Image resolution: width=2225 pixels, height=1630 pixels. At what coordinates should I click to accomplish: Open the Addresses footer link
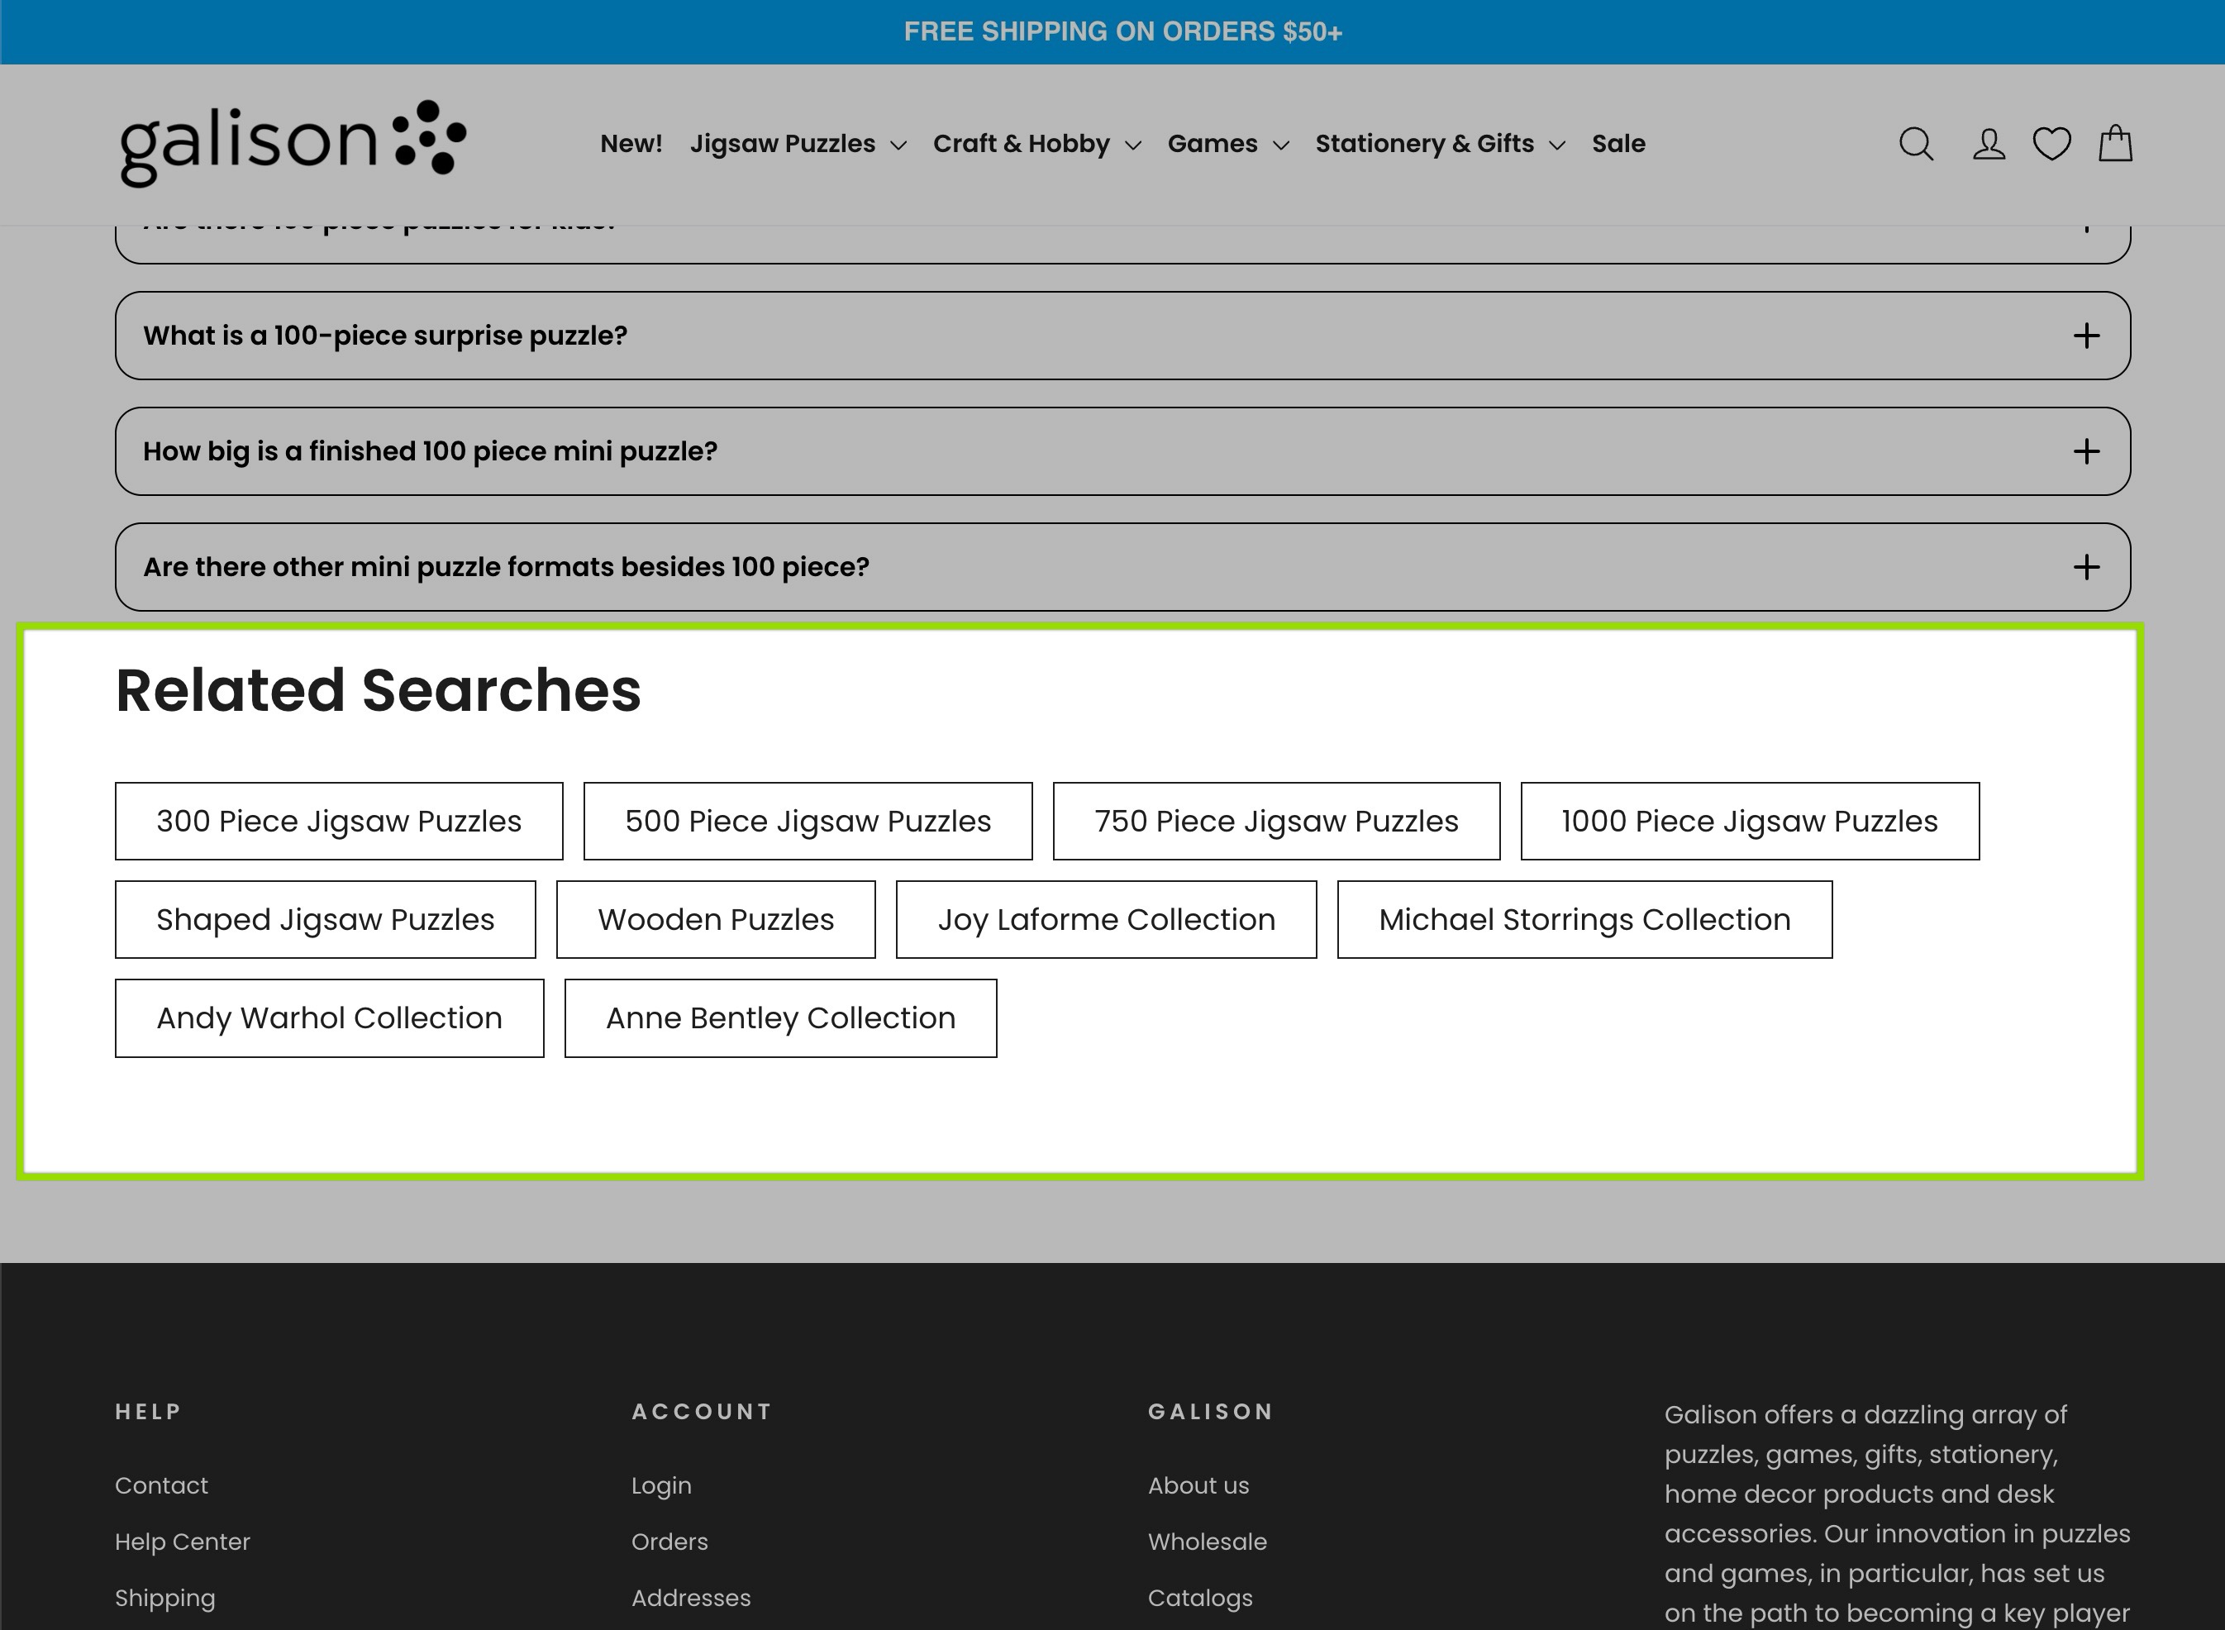pos(691,1598)
